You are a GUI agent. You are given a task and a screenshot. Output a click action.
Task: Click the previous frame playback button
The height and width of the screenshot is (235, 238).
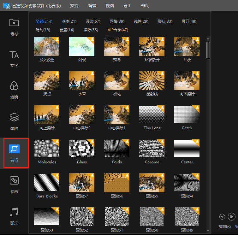pyautogui.click(x=222, y=217)
